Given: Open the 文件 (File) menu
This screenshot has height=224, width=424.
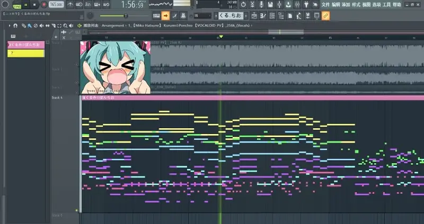Looking at the screenshot, I should tap(325, 5).
